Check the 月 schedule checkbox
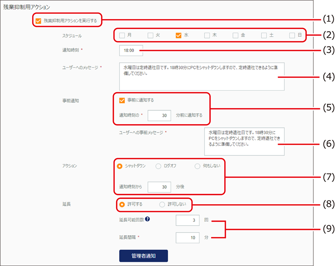The image size is (336, 266). tap(122, 35)
